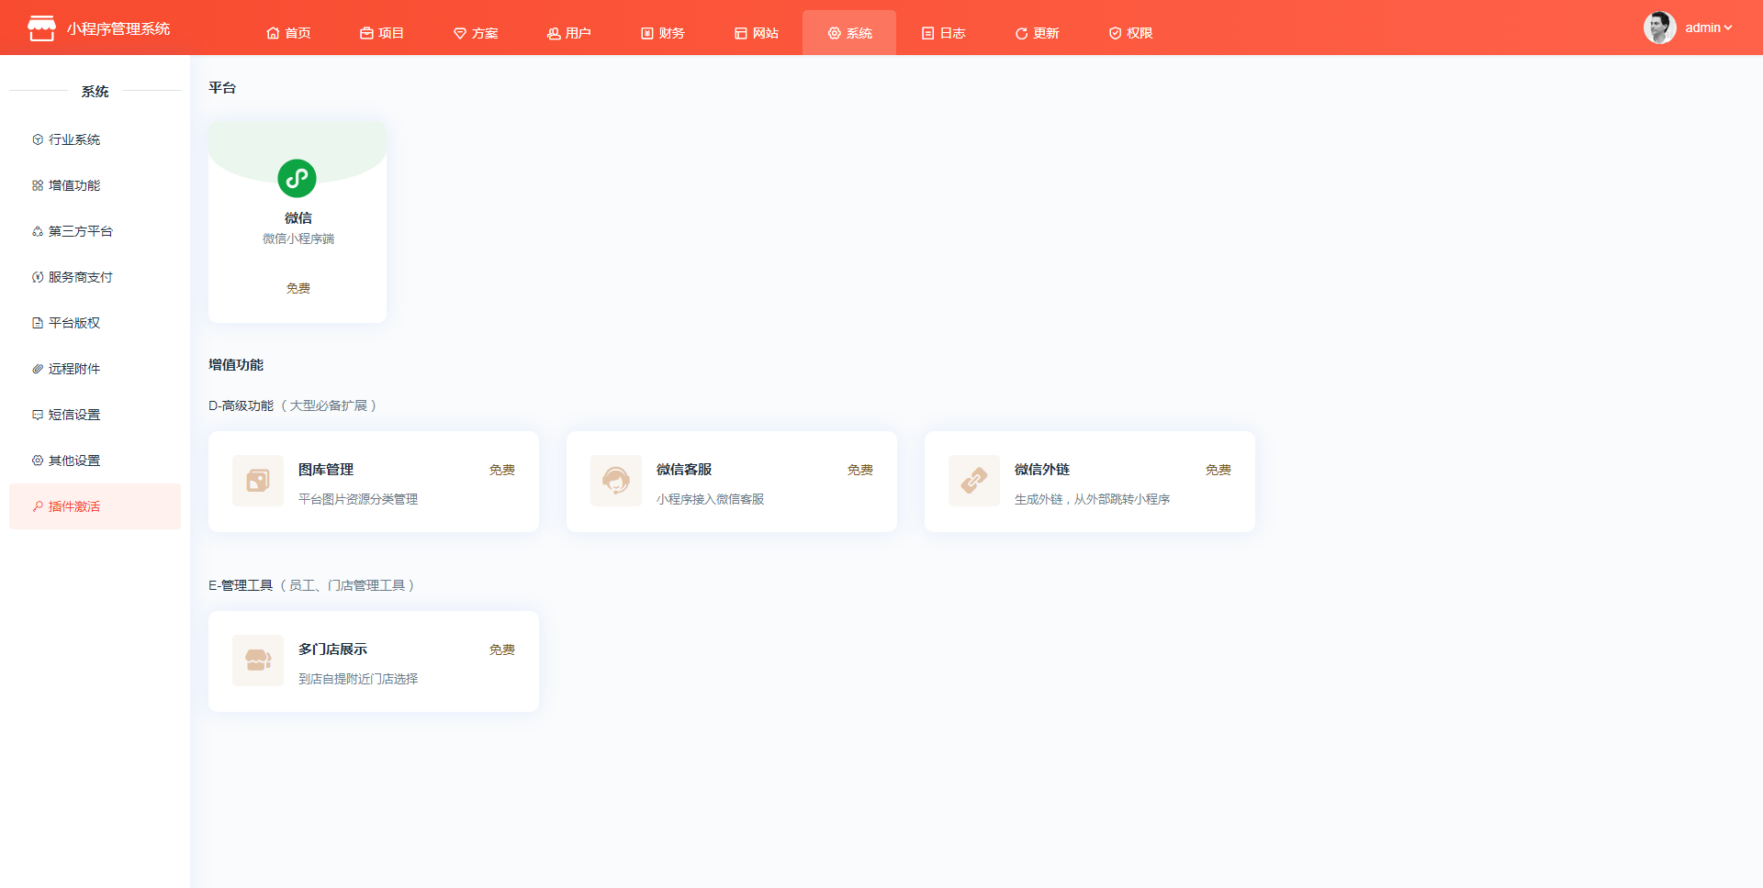Click the 微信外链 chain link icon

tap(974, 481)
